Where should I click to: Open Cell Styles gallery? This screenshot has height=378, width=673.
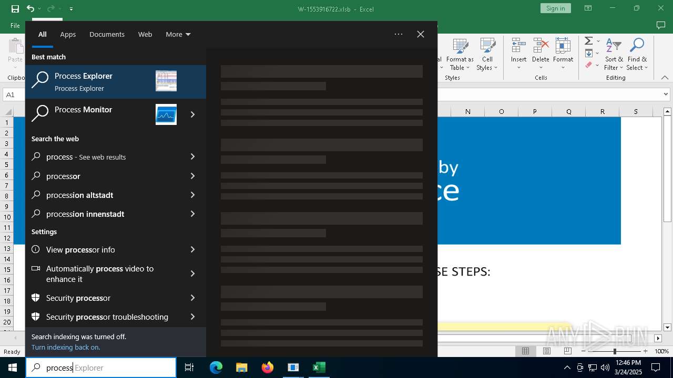click(x=487, y=54)
